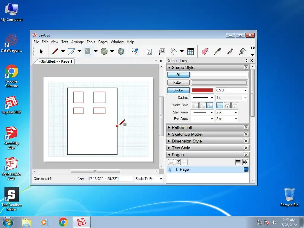Pick the Style eyedropper tool
This screenshot has height=228, width=304.
(217, 51)
